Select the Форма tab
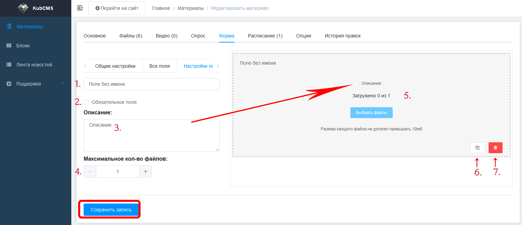The height and width of the screenshot is (225, 522). tap(227, 36)
